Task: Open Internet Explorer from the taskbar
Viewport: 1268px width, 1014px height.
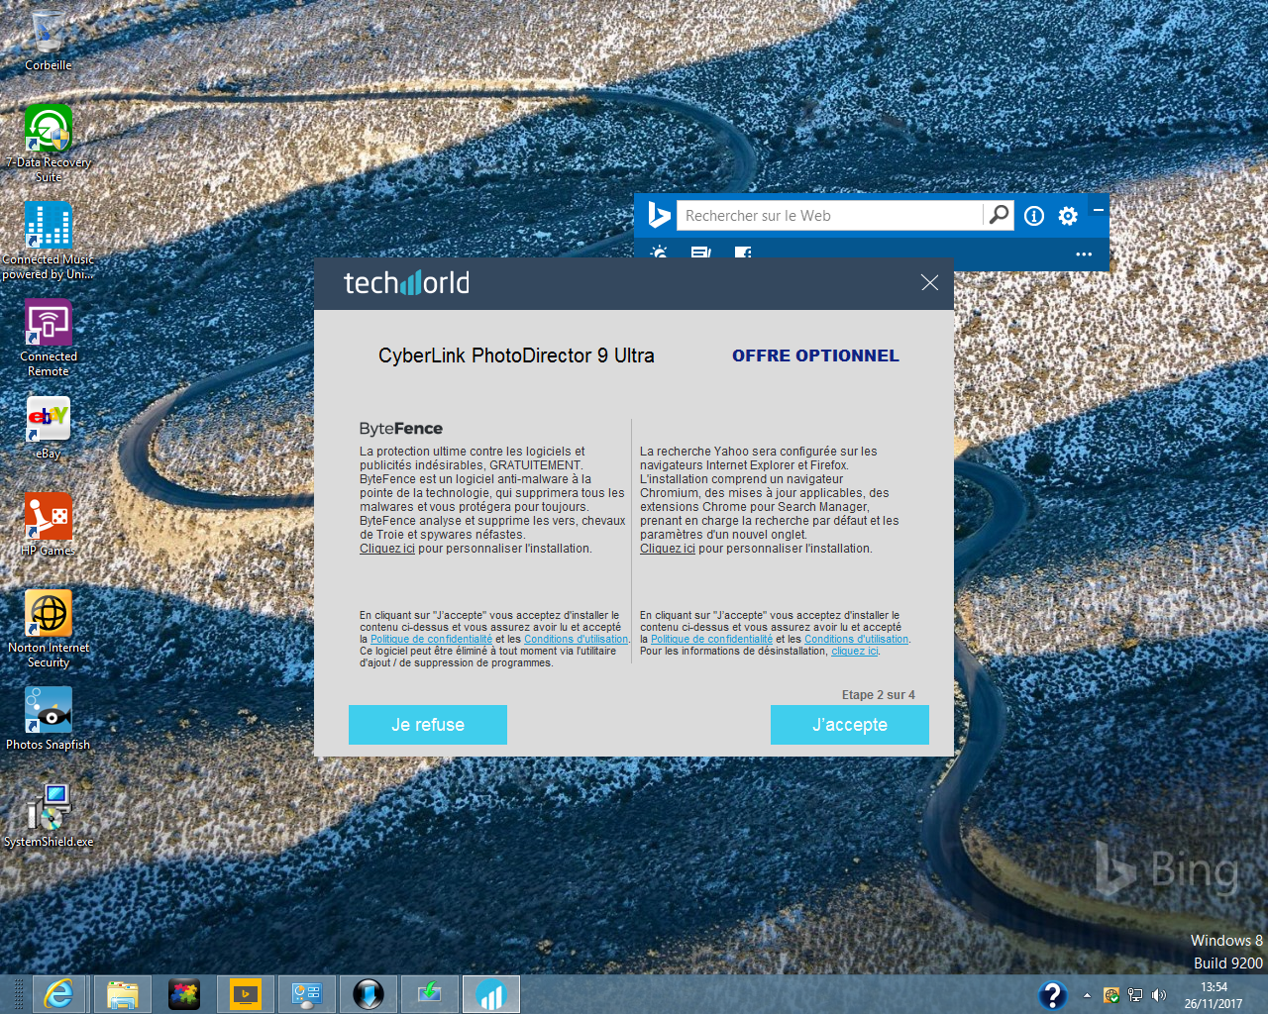Action: coord(59,993)
